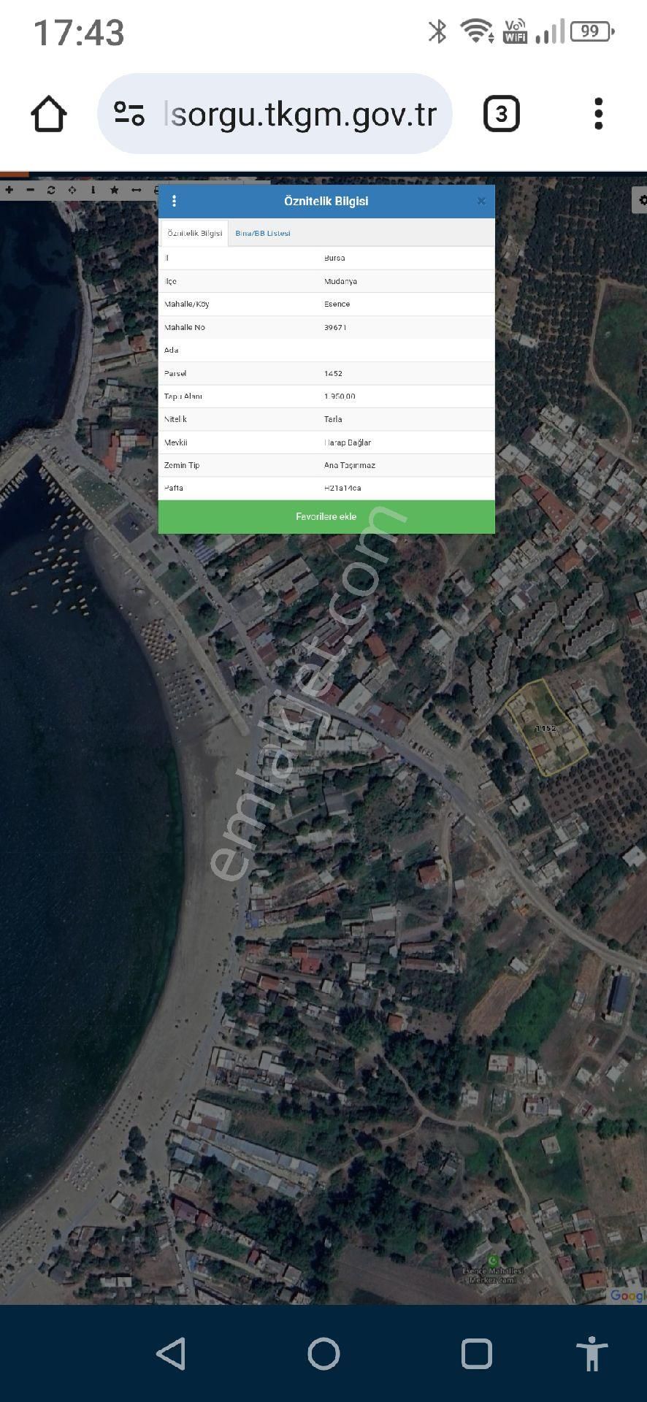
Task: Zoom out with the map minus tool
Action: [30, 190]
